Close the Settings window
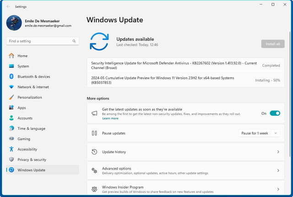293x197 pixels. [x=285, y=4]
